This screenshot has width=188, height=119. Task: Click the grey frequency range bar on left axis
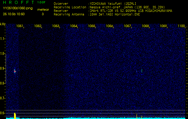[6, 69]
